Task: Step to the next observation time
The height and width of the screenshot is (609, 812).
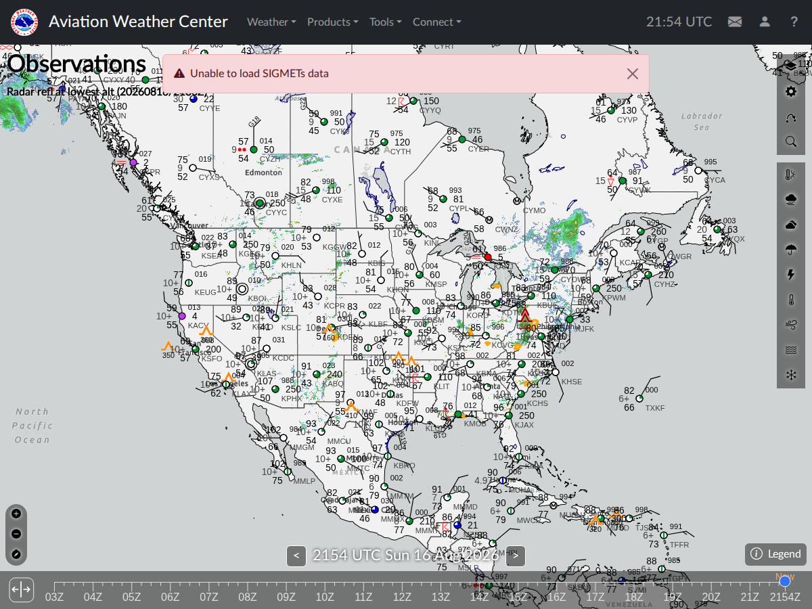Action: pyautogui.click(x=516, y=556)
